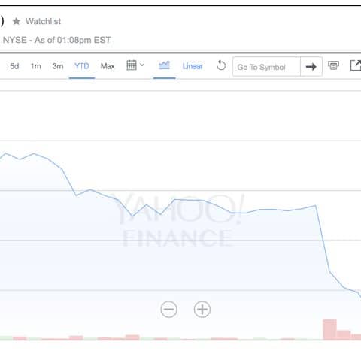Switch to the 3m time range
This screenshot has width=361, height=351.
[x=58, y=66]
